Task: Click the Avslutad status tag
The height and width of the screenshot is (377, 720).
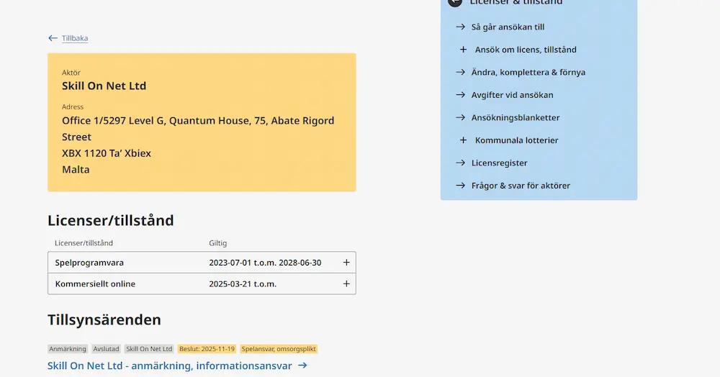Action: [106, 349]
